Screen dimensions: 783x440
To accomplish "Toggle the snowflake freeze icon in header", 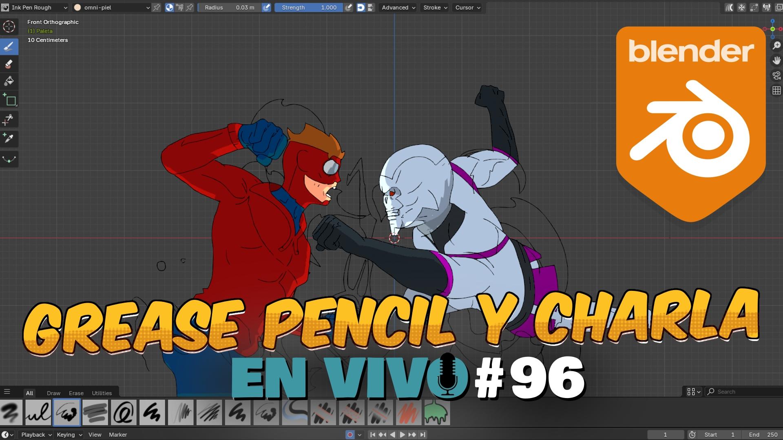I will click(742, 7).
